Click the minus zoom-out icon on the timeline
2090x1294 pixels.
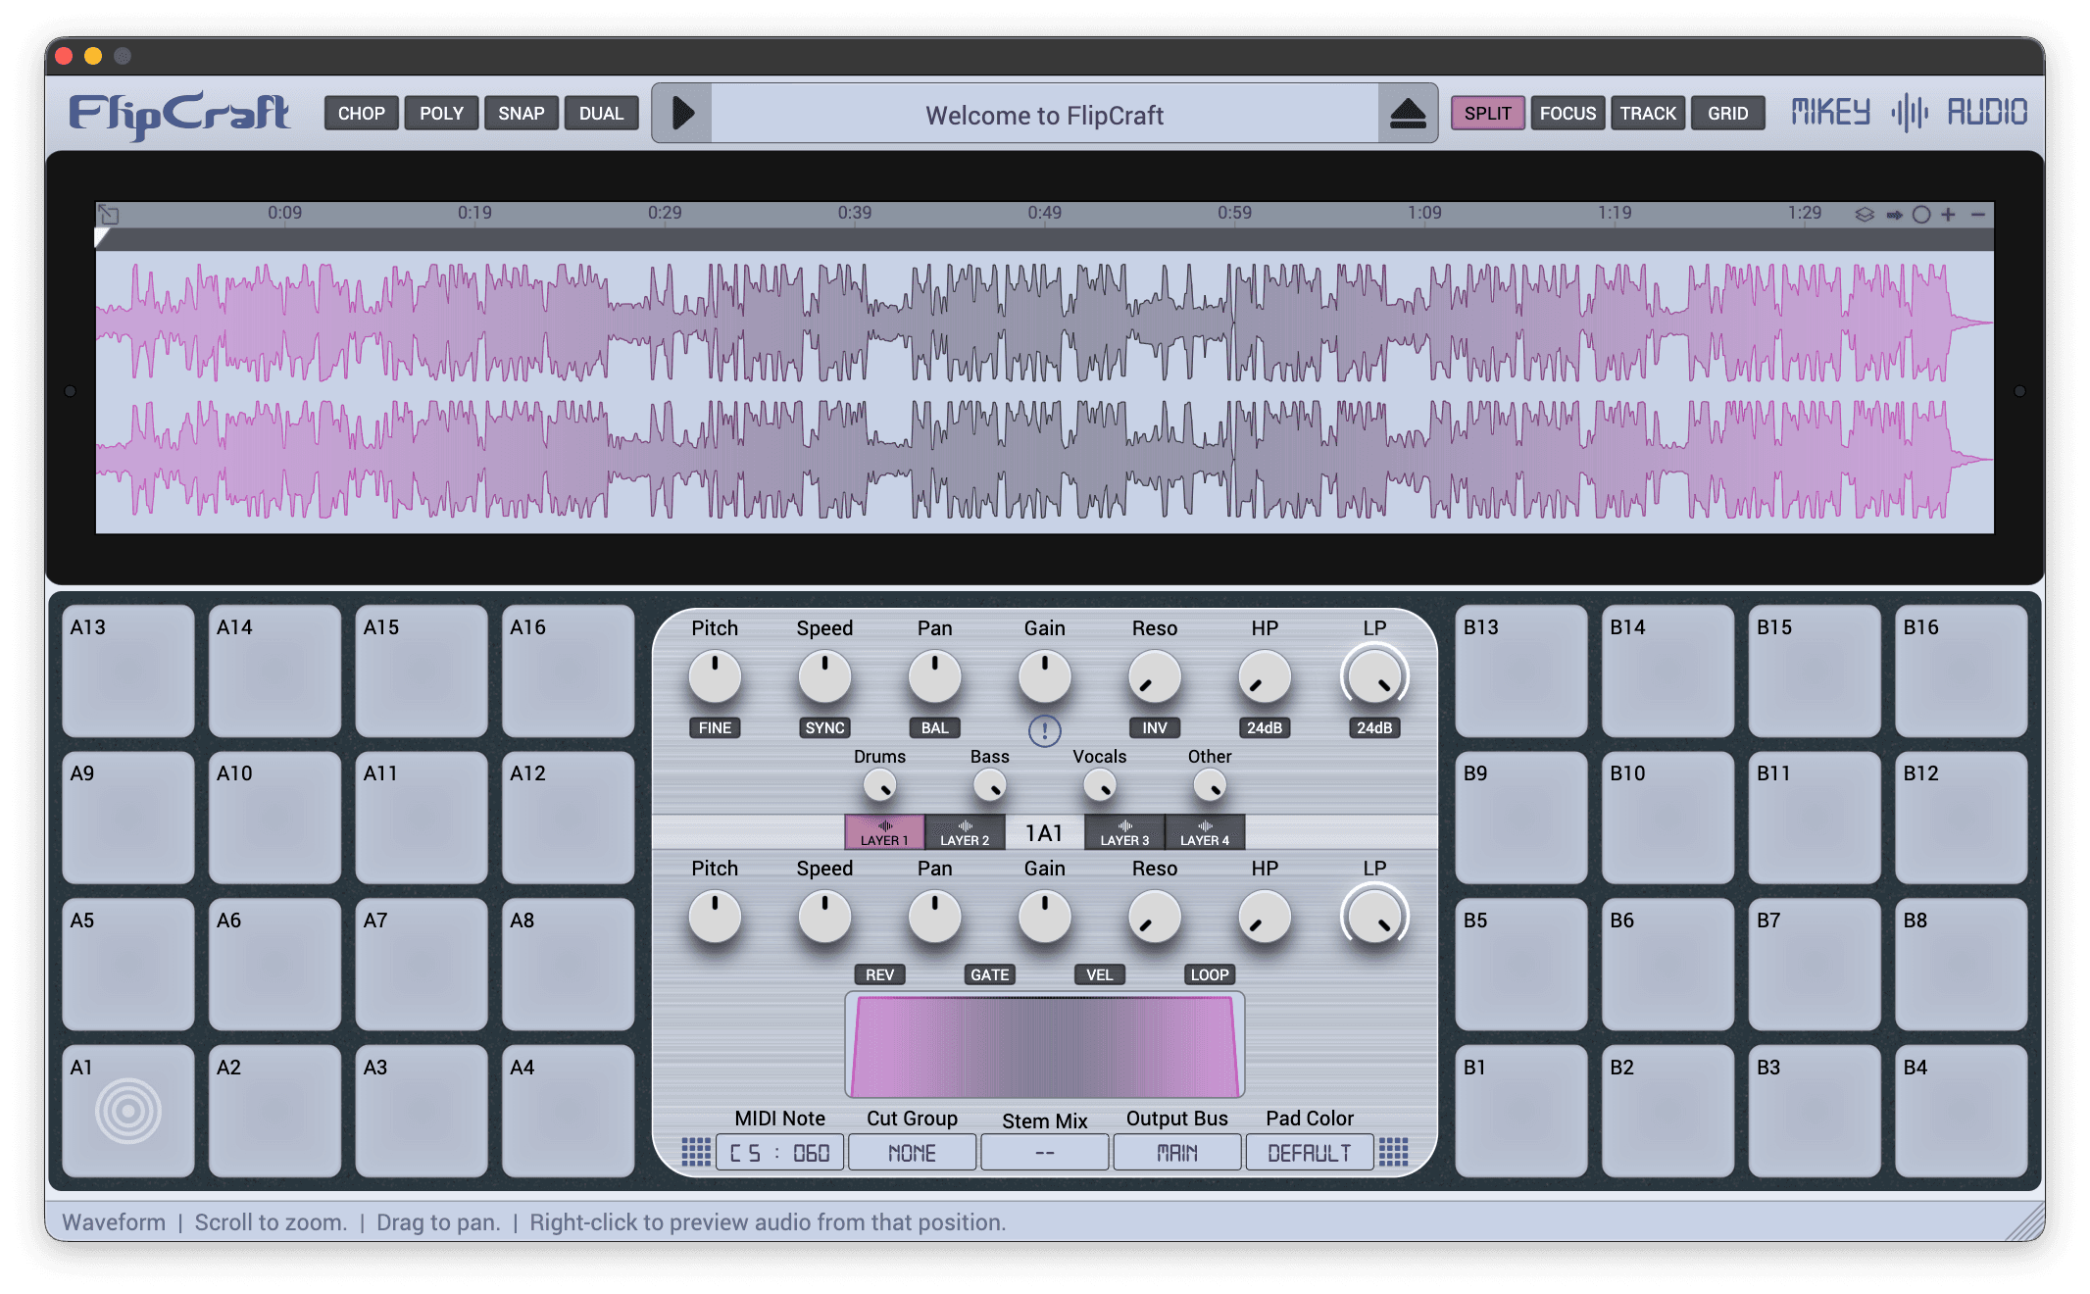1978,214
